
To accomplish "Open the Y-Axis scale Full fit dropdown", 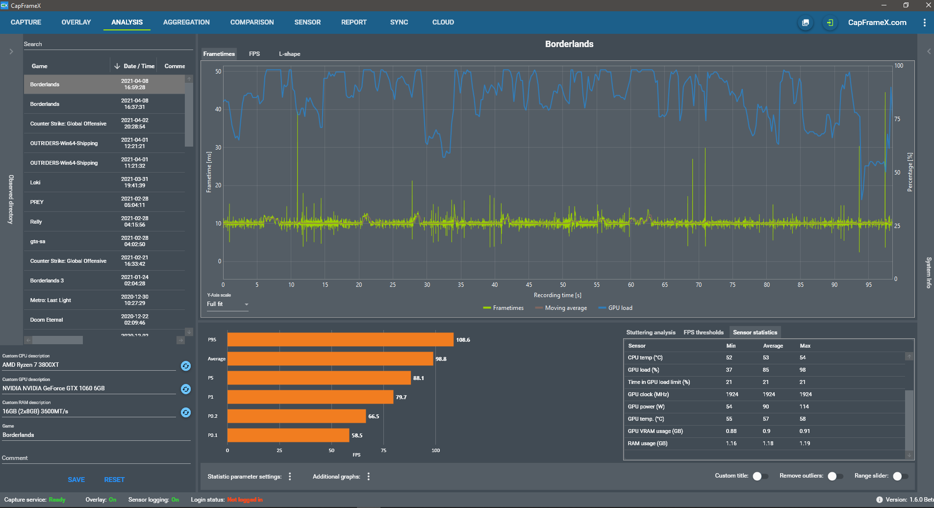I will tap(227, 304).
